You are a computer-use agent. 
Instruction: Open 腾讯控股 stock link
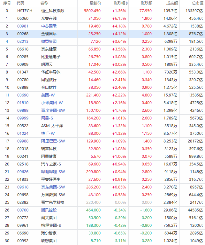[49, 210]
